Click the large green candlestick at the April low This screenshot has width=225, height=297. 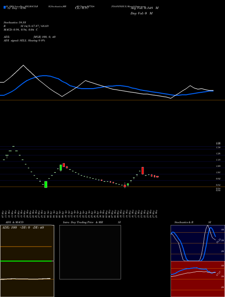[x=45, y=184]
